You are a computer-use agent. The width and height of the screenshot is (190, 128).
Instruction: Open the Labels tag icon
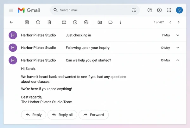tap(111, 22)
